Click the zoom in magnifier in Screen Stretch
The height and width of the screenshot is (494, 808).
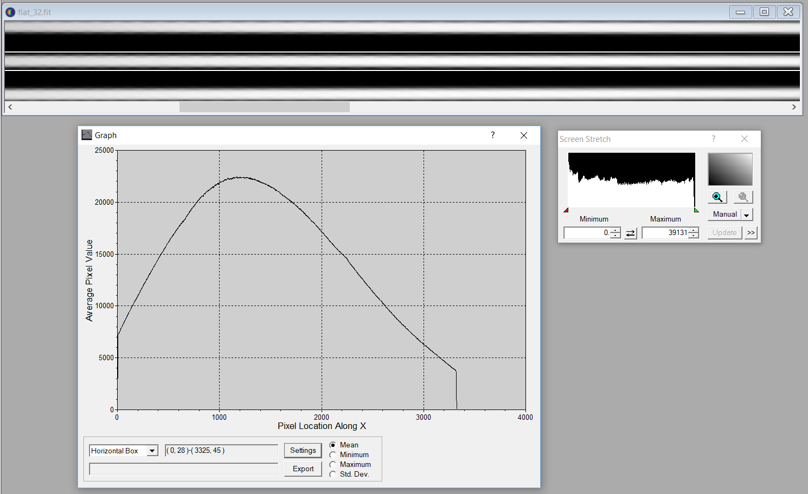[x=717, y=197]
